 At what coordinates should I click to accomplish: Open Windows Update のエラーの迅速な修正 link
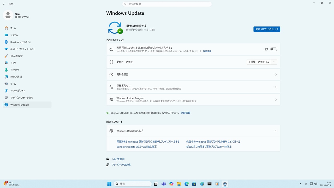[x=137, y=147]
